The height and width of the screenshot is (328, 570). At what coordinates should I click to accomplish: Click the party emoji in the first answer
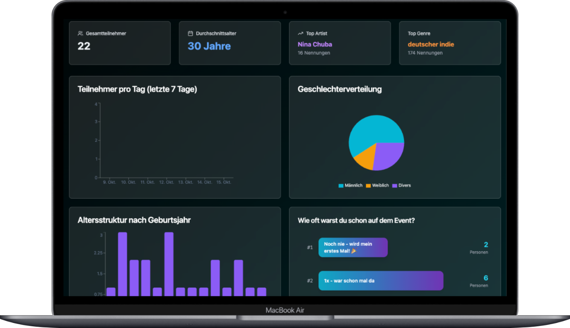tap(353, 251)
